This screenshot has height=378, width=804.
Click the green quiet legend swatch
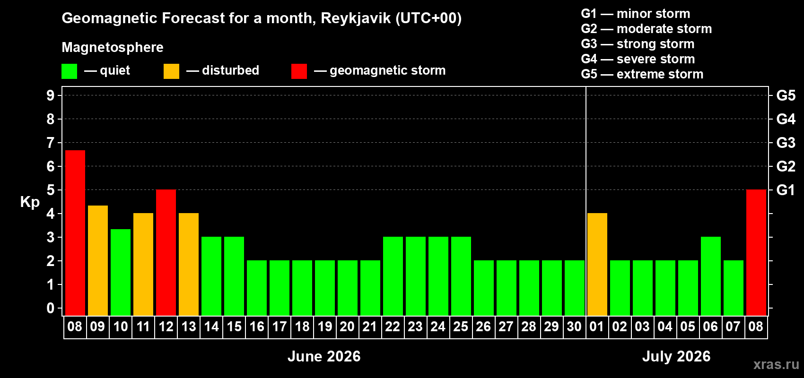pos(69,71)
